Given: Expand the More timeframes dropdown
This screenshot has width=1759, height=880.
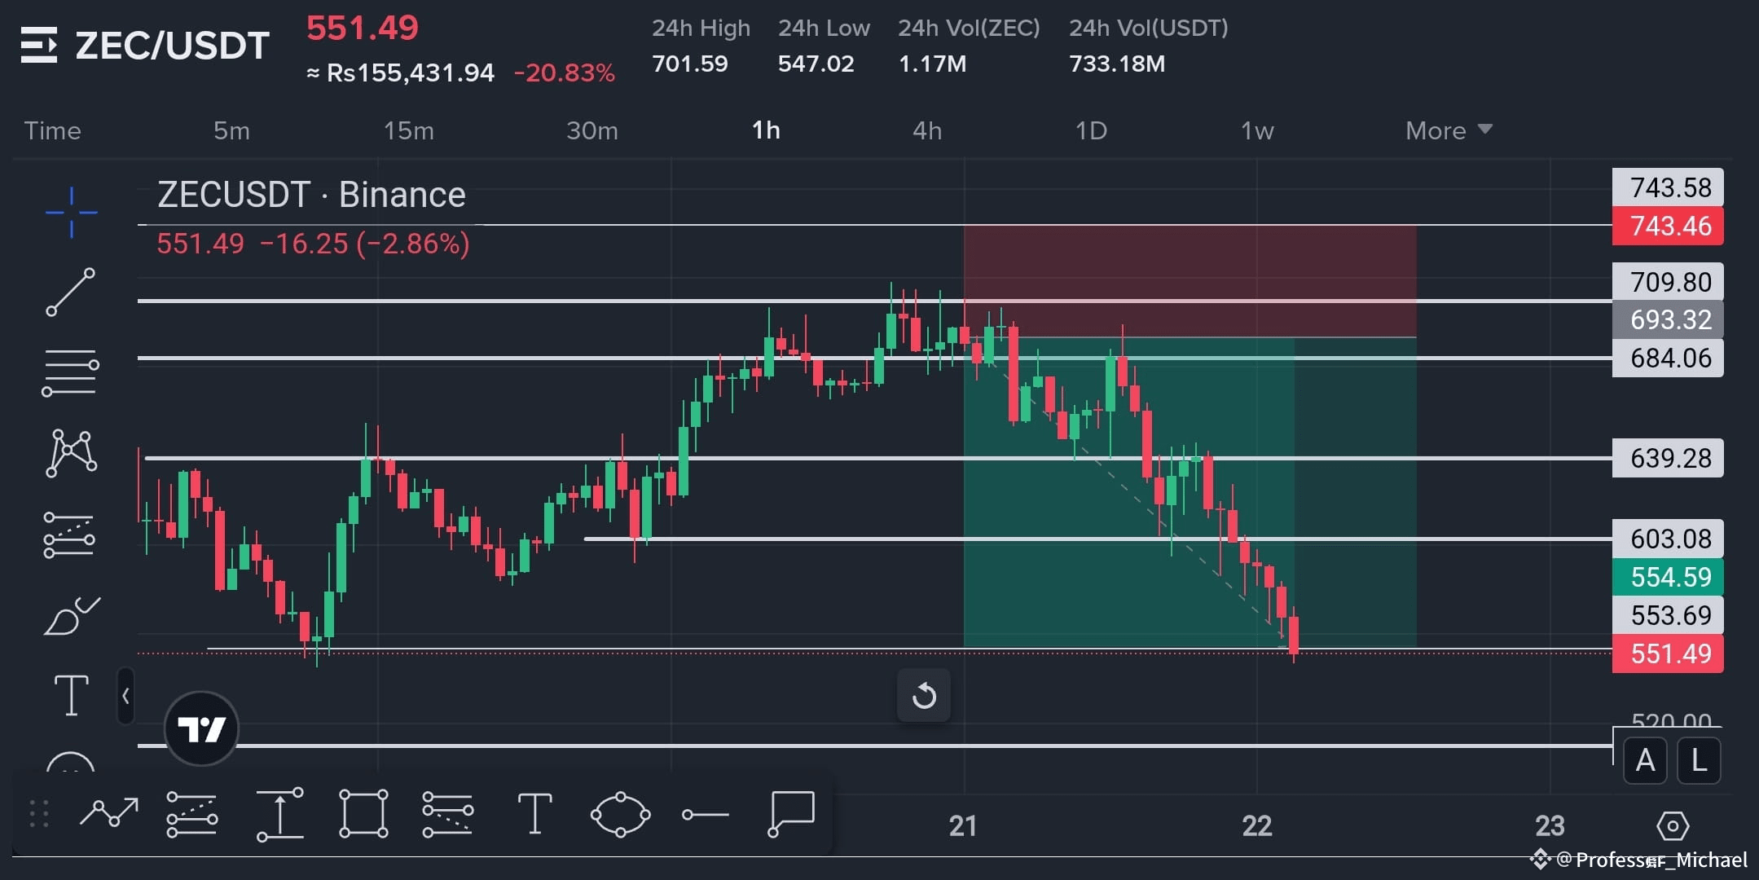Looking at the screenshot, I should coord(1449,130).
